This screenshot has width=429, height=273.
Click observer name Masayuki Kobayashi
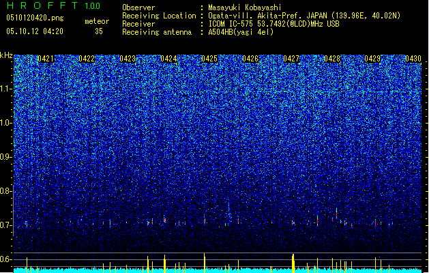click(x=245, y=8)
